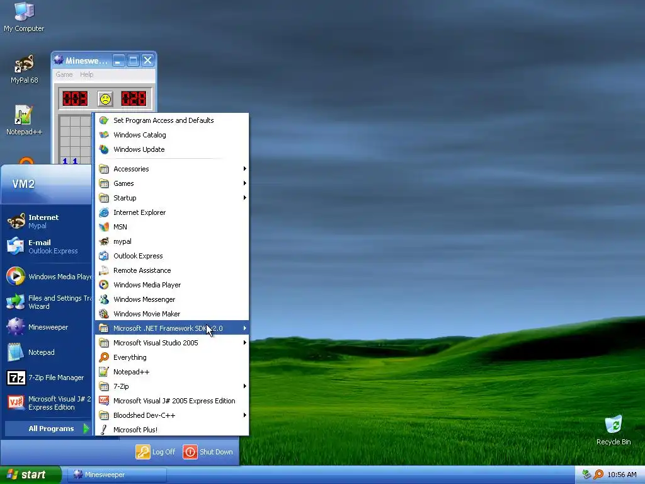Open Files and Settings Transfer Wizard
This screenshot has height=484, width=645.
[49, 302]
